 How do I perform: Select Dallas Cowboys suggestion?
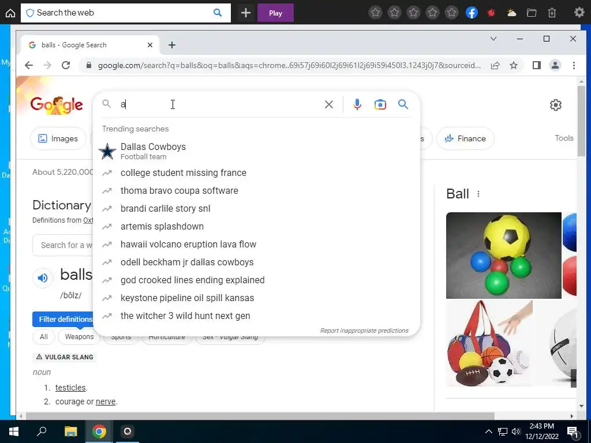[x=256, y=151]
